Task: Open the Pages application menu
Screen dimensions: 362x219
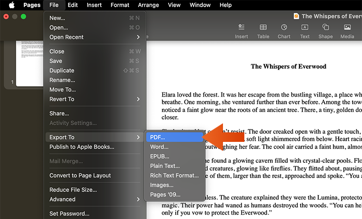Action: 32,5
